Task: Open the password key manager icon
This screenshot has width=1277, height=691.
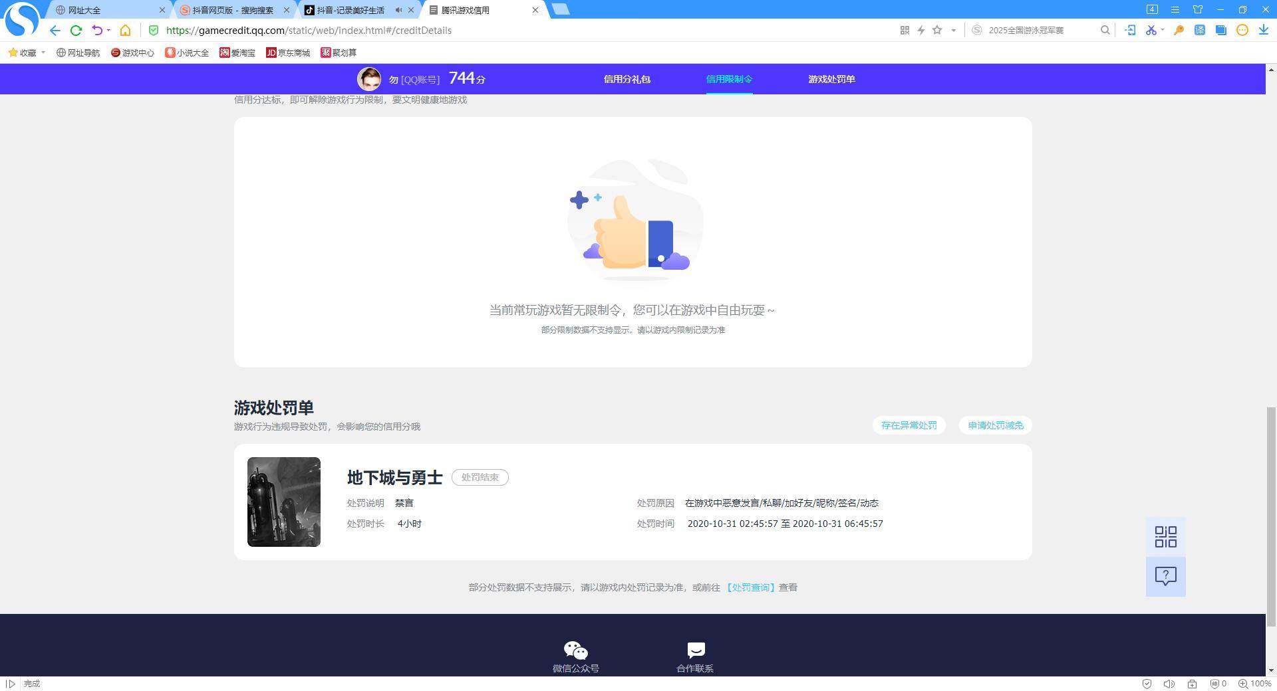Action: [1179, 31]
